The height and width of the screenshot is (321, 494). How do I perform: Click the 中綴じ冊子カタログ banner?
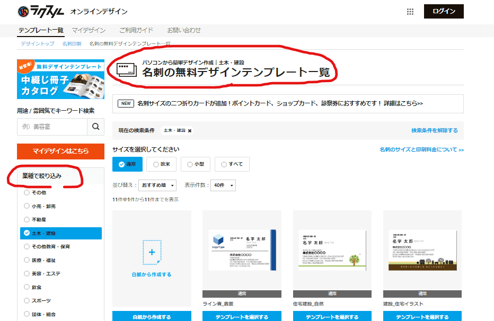pos(60,79)
